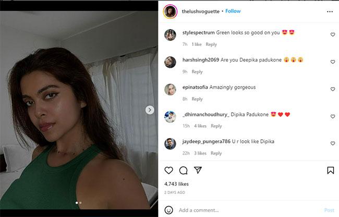Open thelushvoguette profile picture
Image resolution: width=339 pixels, height=217 pixels.
[x=170, y=11]
